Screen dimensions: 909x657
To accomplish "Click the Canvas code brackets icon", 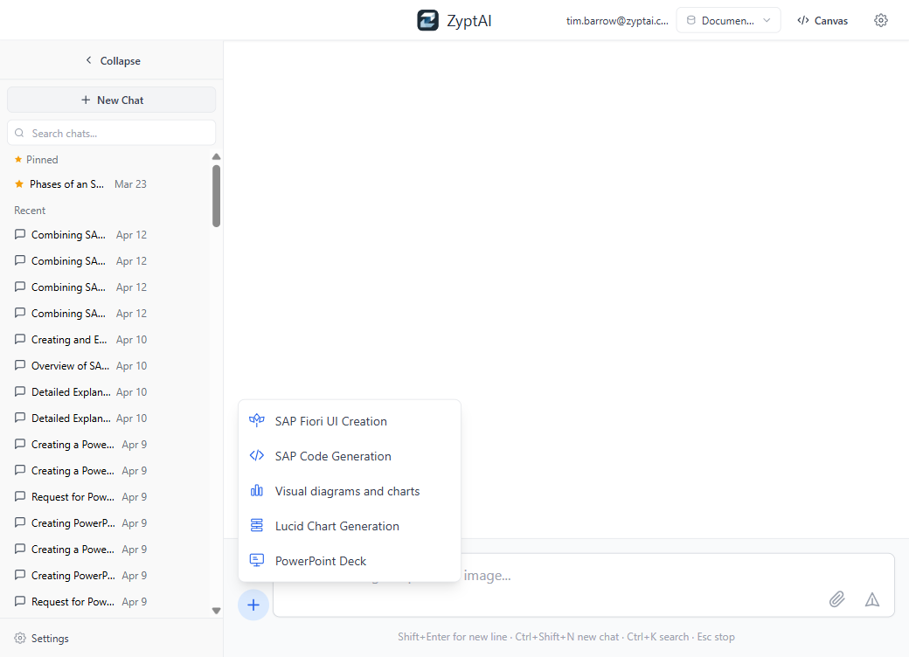I will pyautogui.click(x=803, y=20).
